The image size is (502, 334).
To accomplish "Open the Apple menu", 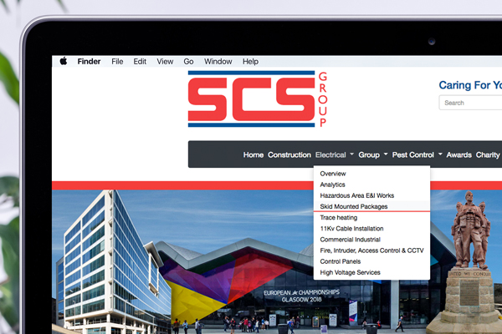I will coord(63,61).
